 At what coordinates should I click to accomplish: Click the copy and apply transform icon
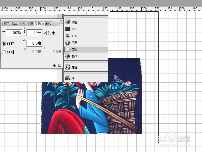54,65
